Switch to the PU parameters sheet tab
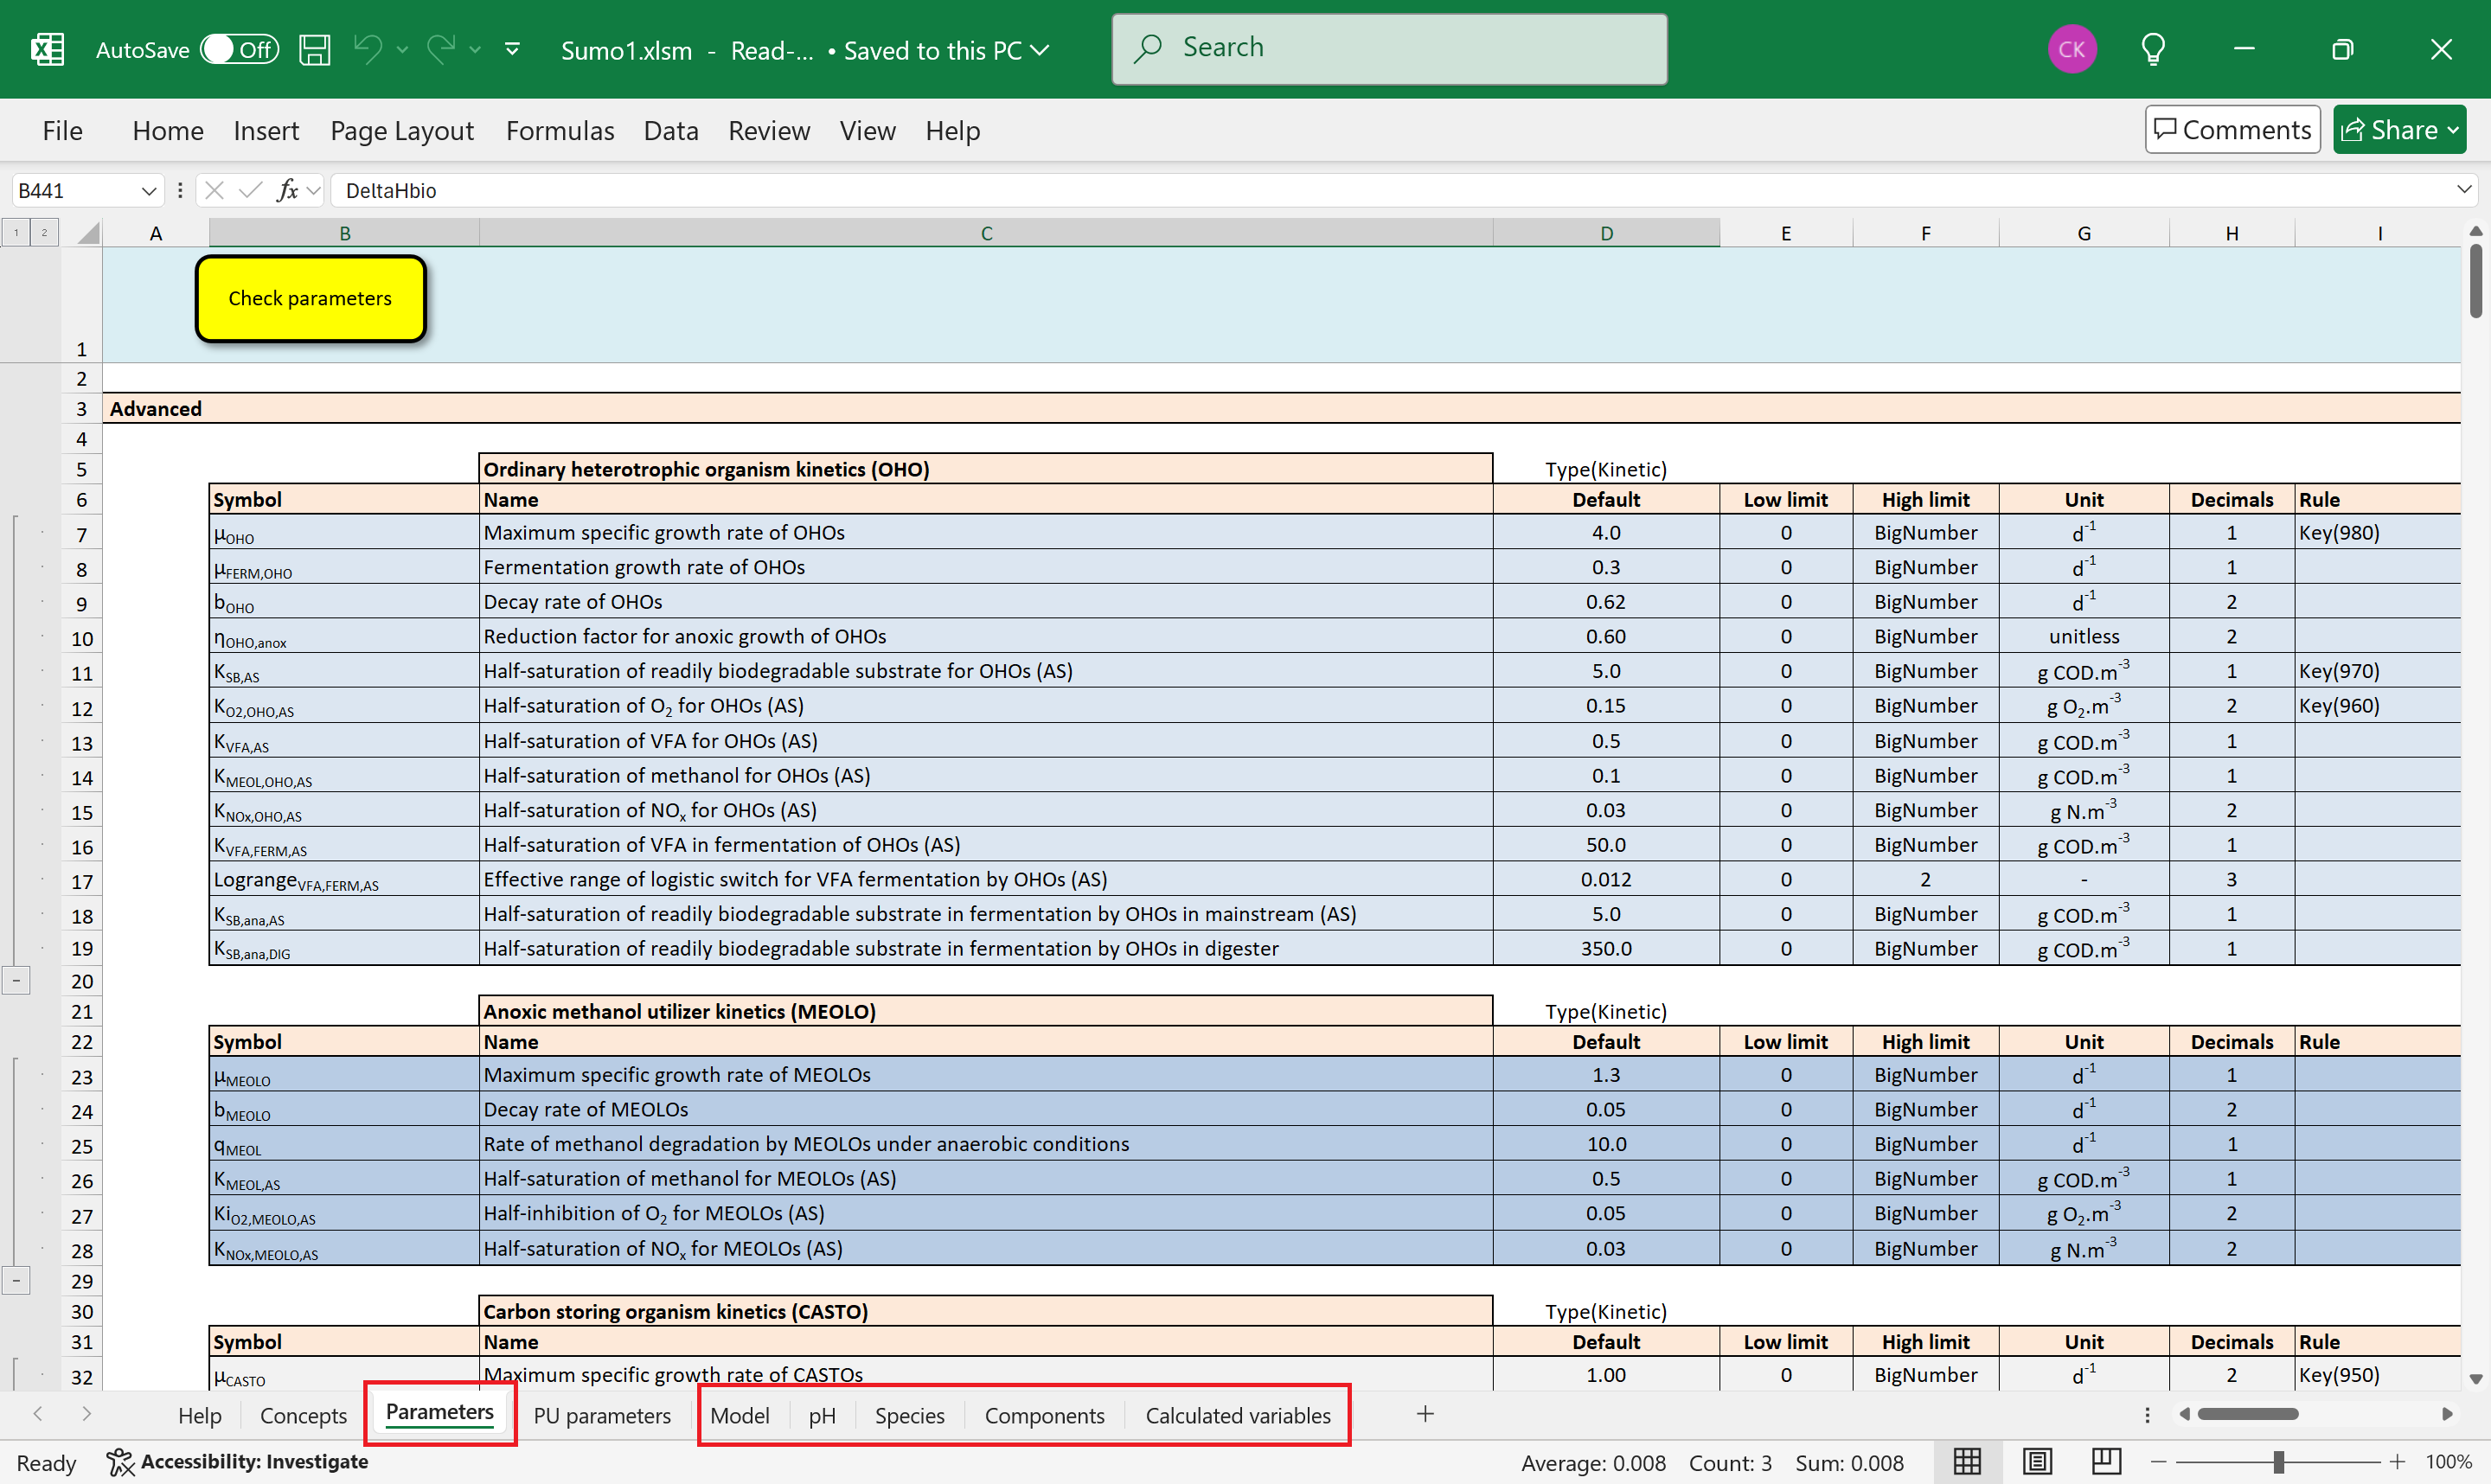The width and height of the screenshot is (2491, 1484). tap(602, 1415)
